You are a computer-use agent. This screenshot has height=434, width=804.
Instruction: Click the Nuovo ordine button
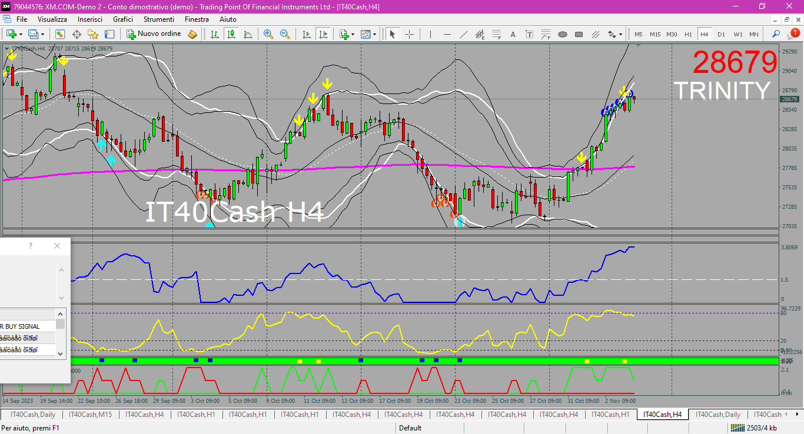(x=154, y=34)
